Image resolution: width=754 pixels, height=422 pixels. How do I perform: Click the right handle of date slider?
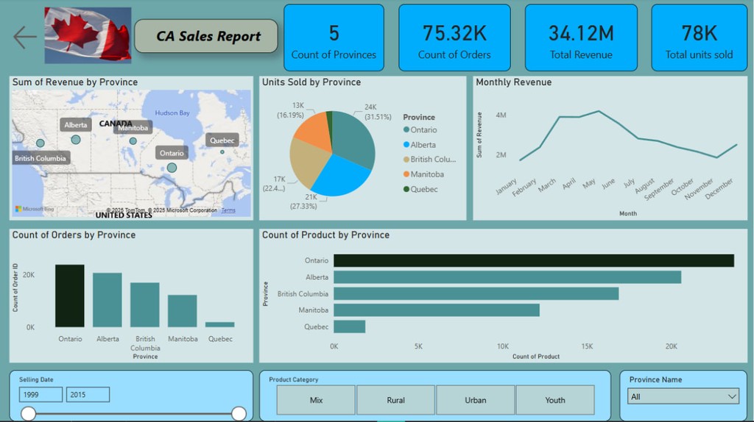239,414
